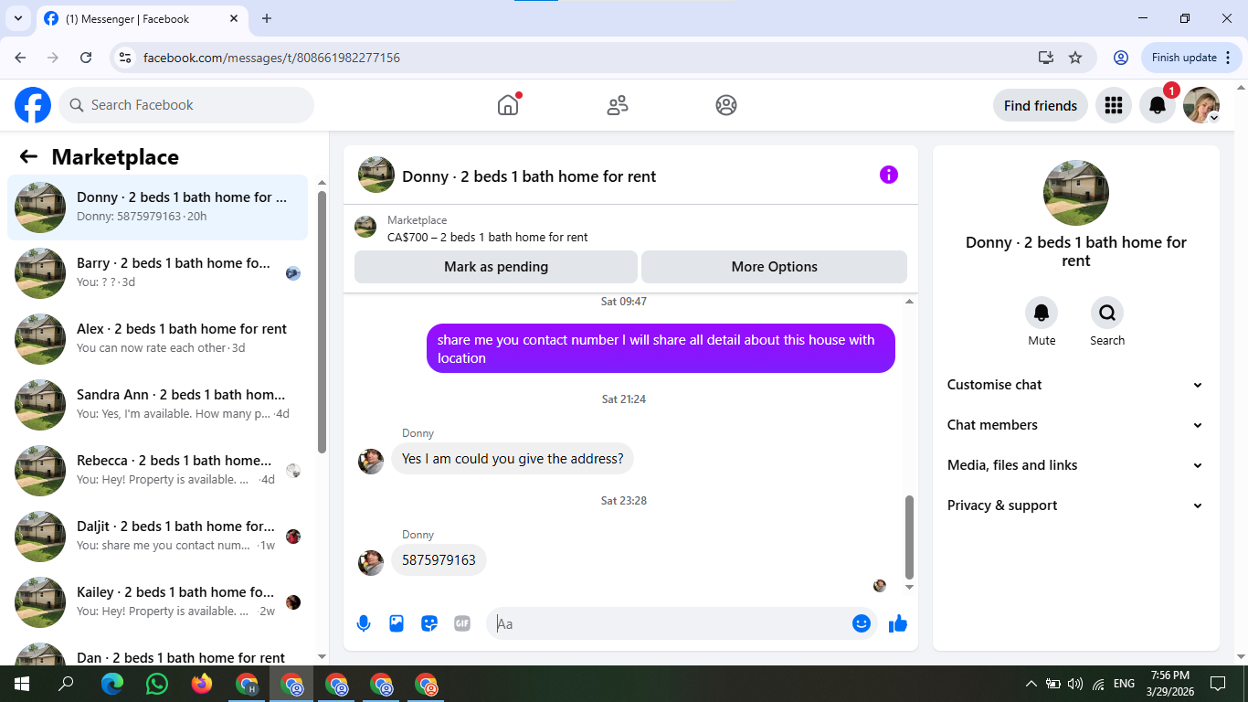The height and width of the screenshot is (702, 1248).
Task: Click More Options button
Action: pyautogui.click(x=774, y=267)
